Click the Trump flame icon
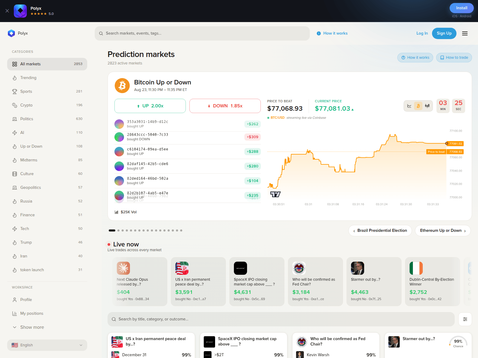This screenshot has height=358, width=478. point(15,243)
